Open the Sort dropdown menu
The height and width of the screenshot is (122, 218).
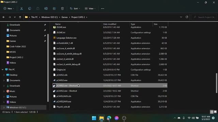pyautogui.click(x=75, y=8)
